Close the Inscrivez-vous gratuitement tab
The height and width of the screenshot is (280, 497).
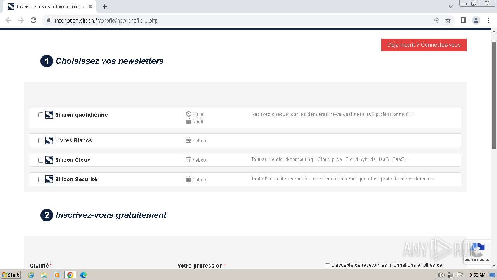pos(90,7)
